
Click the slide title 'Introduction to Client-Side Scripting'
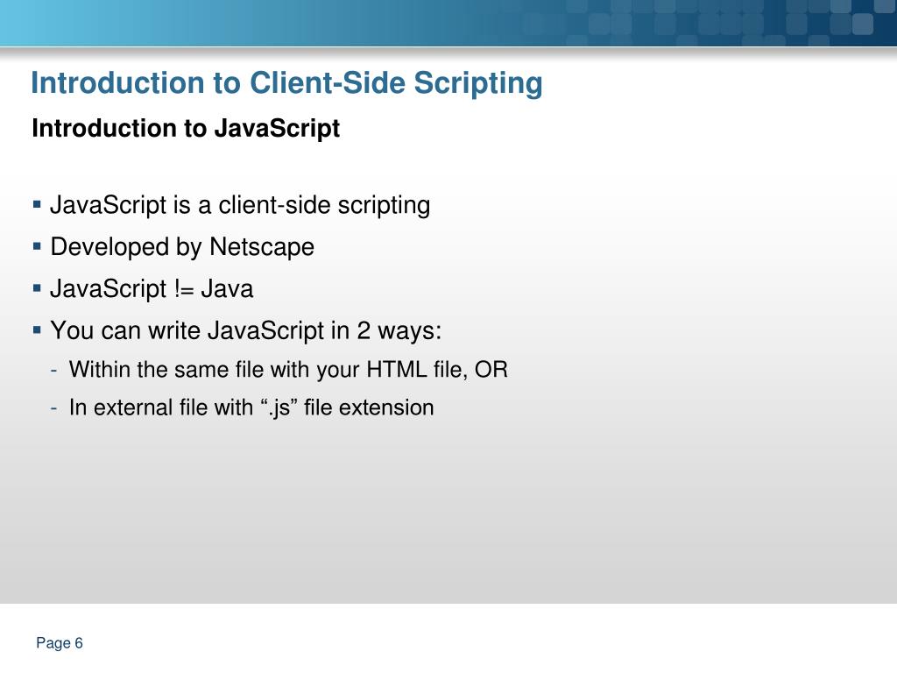(286, 83)
